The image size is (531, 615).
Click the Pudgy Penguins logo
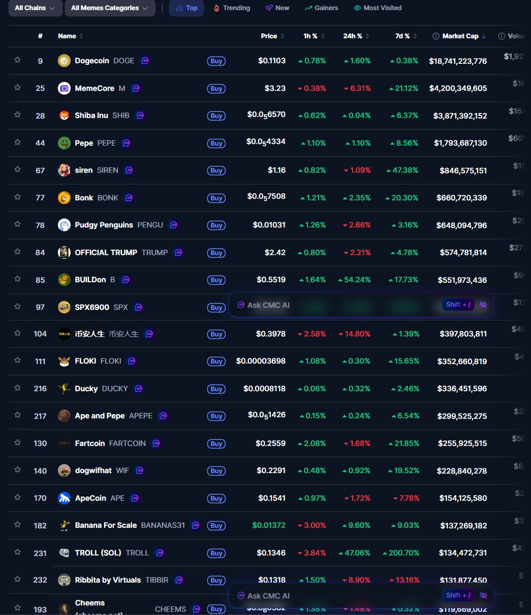click(64, 225)
